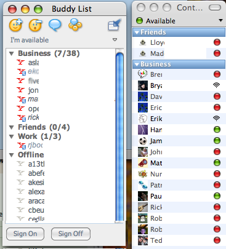Click the window layout icon with arrow
Screen dimensions: 226x249
(115, 25)
